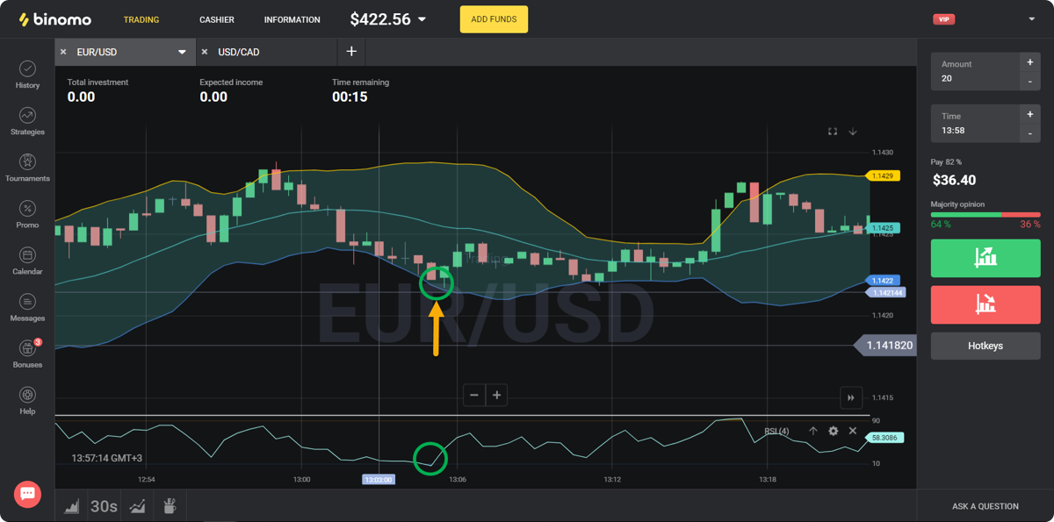Image resolution: width=1054 pixels, height=522 pixels.
Task: Decrease the expiration time
Action: pos(1029,133)
